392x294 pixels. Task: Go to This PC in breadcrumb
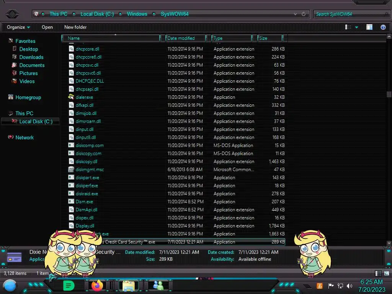point(58,14)
